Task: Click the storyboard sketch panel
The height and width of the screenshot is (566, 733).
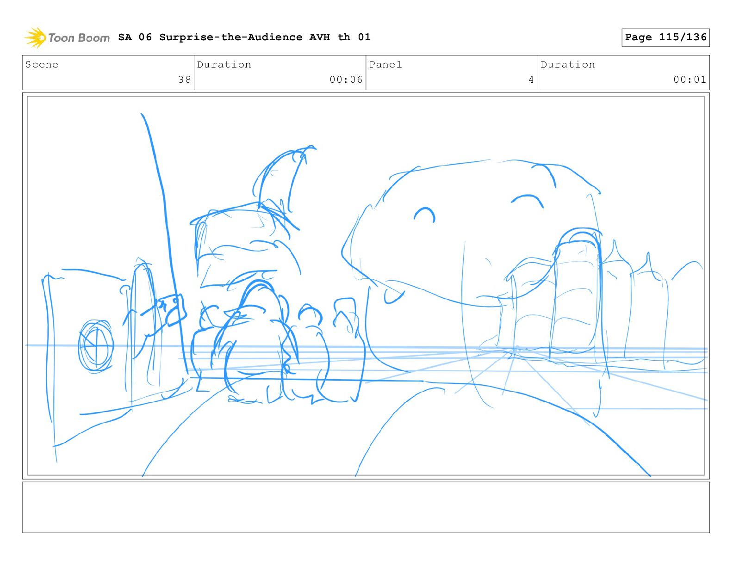Action: coord(366,286)
